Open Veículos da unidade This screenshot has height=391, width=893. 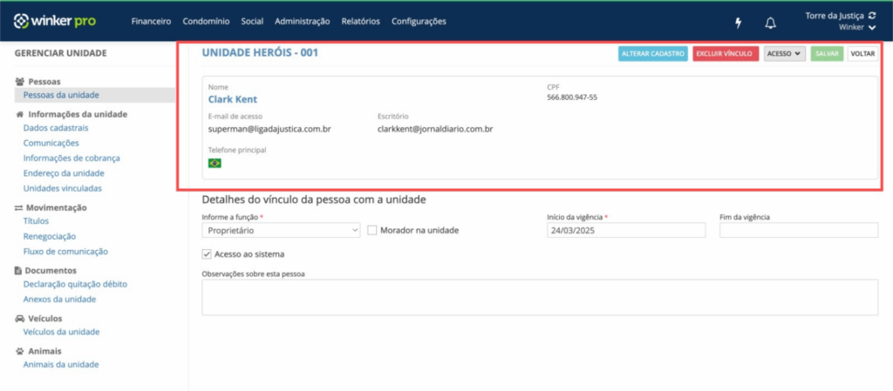[62, 332]
